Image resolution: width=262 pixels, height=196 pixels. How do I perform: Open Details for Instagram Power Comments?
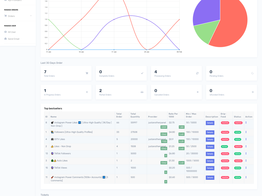click(210, 178)
